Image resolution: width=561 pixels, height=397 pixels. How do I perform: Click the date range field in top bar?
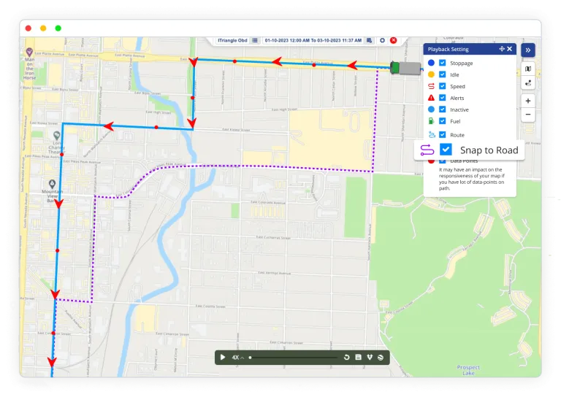point(313,40)
